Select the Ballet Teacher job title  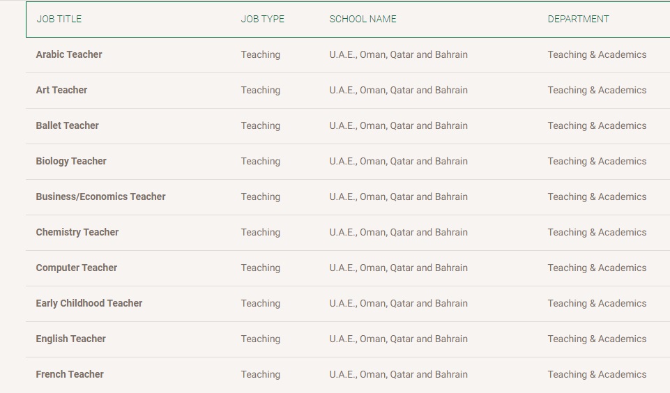67,125
